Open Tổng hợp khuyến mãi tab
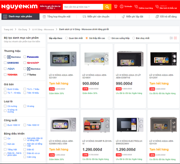 56,17
